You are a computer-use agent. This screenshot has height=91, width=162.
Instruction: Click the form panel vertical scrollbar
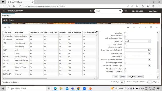pyautogui.click(x=158, y=55)
